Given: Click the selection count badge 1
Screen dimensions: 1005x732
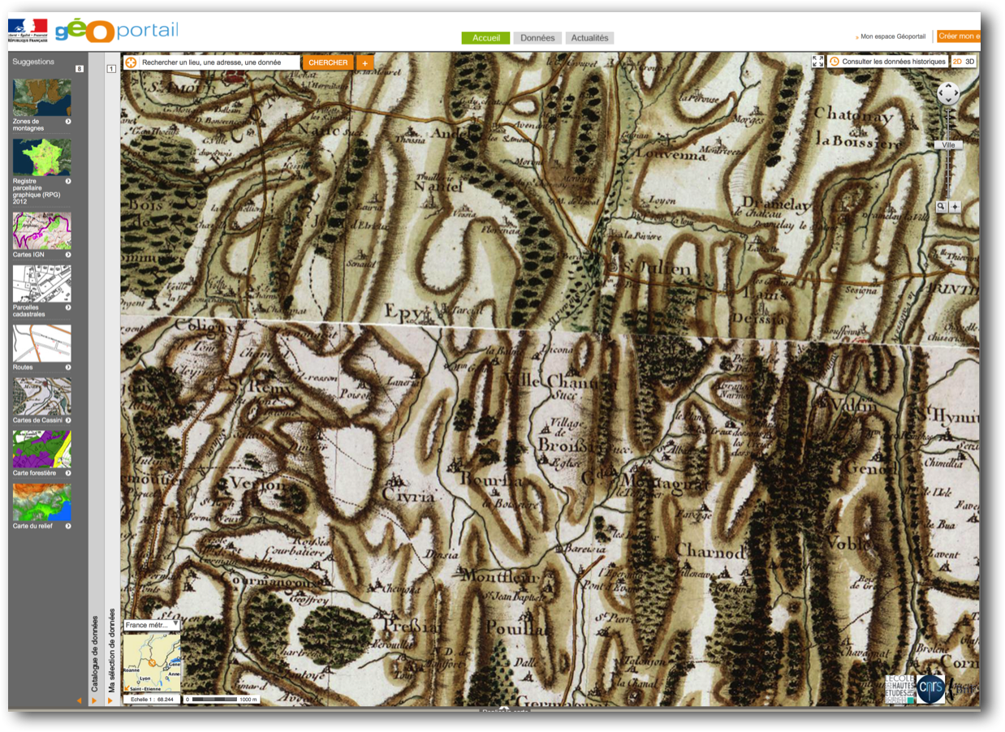Looking at the screenshot, I should 111,69.
